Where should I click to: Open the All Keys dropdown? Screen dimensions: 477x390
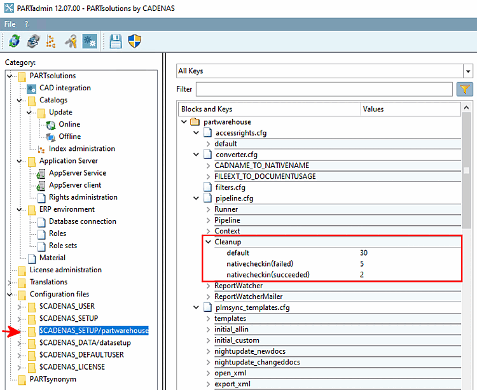click(x=468, y=71)
